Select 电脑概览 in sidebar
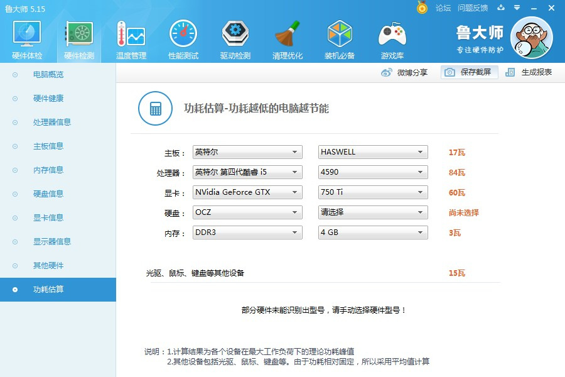This screenshot has height=377, width=565. pyautogui.click(x=58, y=75)
